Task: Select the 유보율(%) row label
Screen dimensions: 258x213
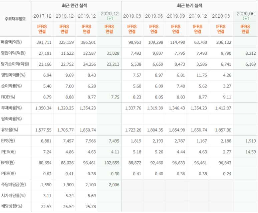Action: click(10, 130)
